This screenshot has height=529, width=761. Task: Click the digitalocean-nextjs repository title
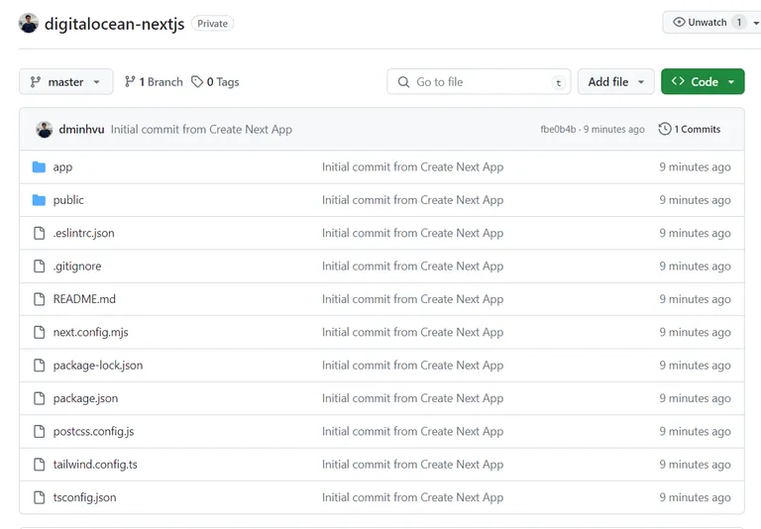(x=115, y=24)
